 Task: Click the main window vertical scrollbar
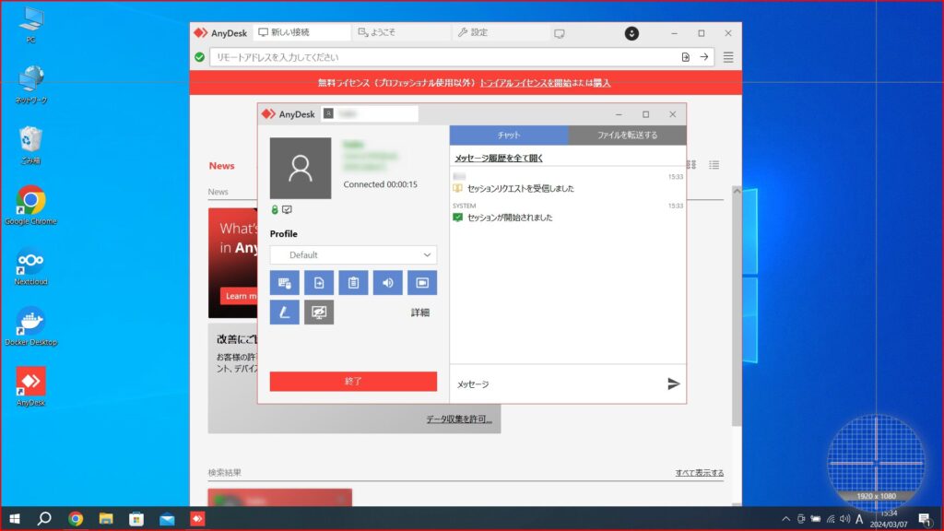pyautogui.click(x=737, y=310)
